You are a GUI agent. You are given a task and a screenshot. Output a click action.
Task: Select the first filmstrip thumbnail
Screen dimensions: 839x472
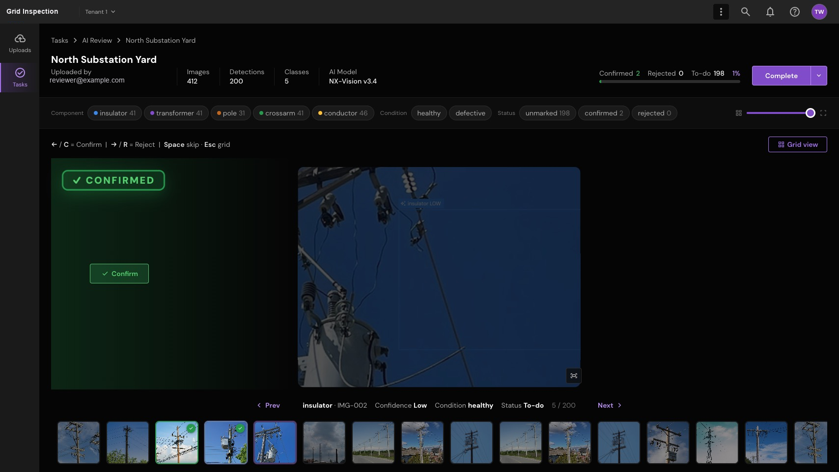(79, 443)
